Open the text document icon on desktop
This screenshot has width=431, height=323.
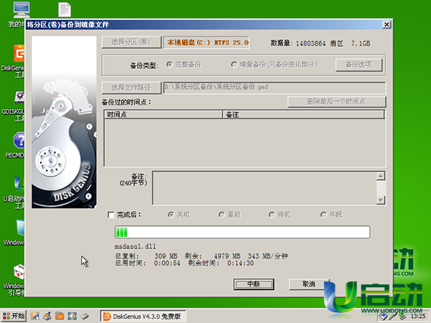coord(65,9)
